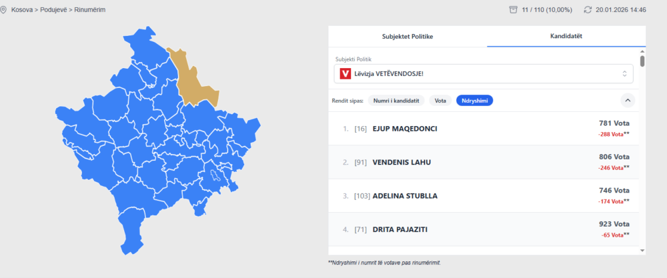Click the Kosova breadcrumb link
Viewport: 667px width, 278px height.
[22, 10]
